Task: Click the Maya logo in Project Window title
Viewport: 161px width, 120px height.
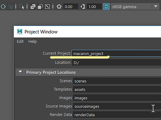Action: [x=20, y=32]
